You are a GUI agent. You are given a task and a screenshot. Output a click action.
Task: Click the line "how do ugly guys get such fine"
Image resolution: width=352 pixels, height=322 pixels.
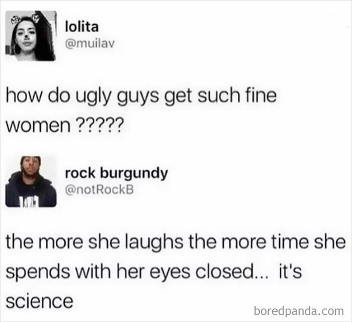(141, 97)
